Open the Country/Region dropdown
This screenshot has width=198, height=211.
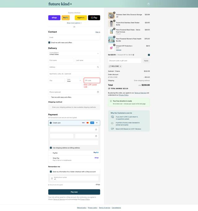click(74, 54)
